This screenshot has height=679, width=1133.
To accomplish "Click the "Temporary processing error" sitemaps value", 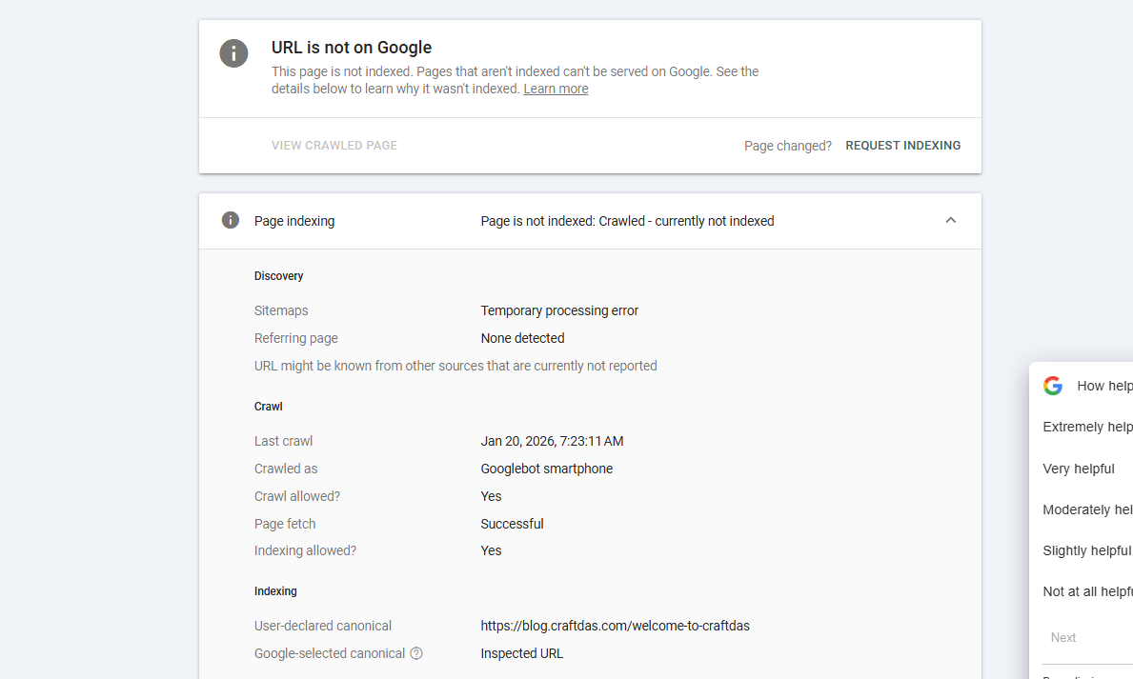I will click(559, 310).
